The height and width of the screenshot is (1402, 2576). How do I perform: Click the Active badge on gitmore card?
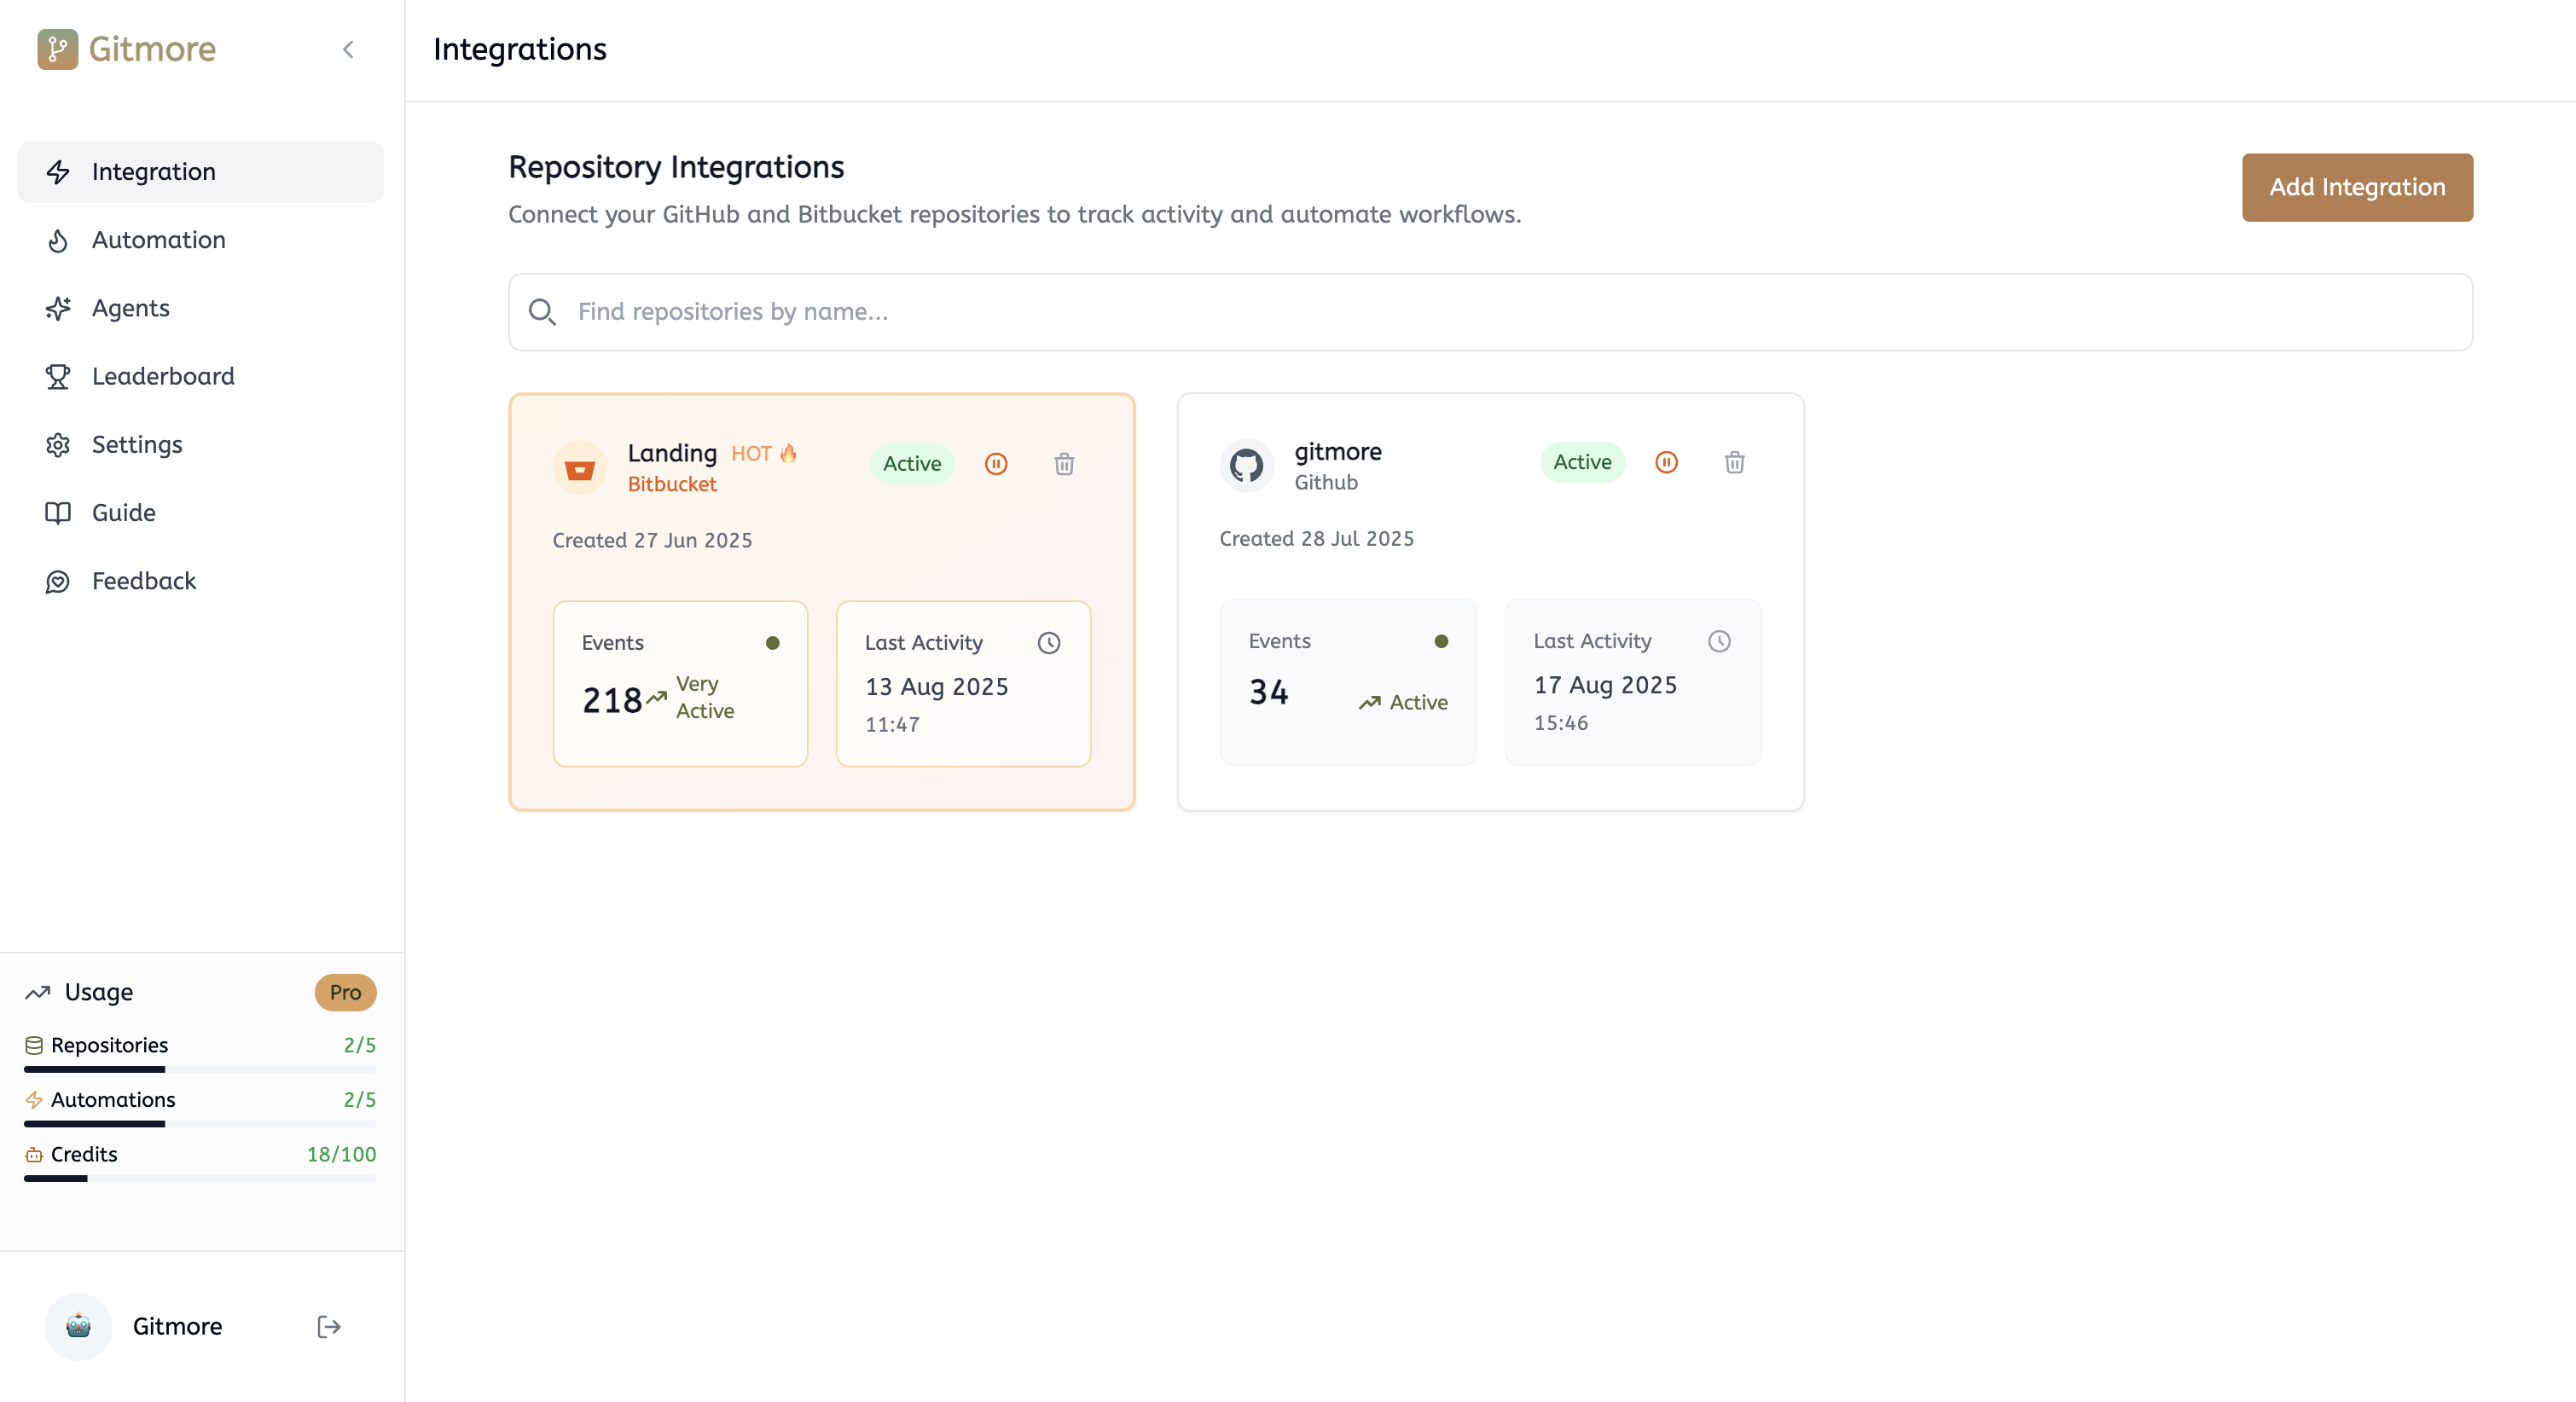1582,462
